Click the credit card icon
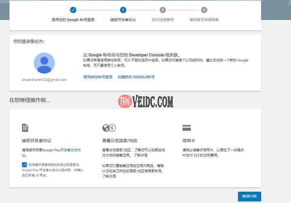Screen dimensions: 291x203 click(186, 128)
